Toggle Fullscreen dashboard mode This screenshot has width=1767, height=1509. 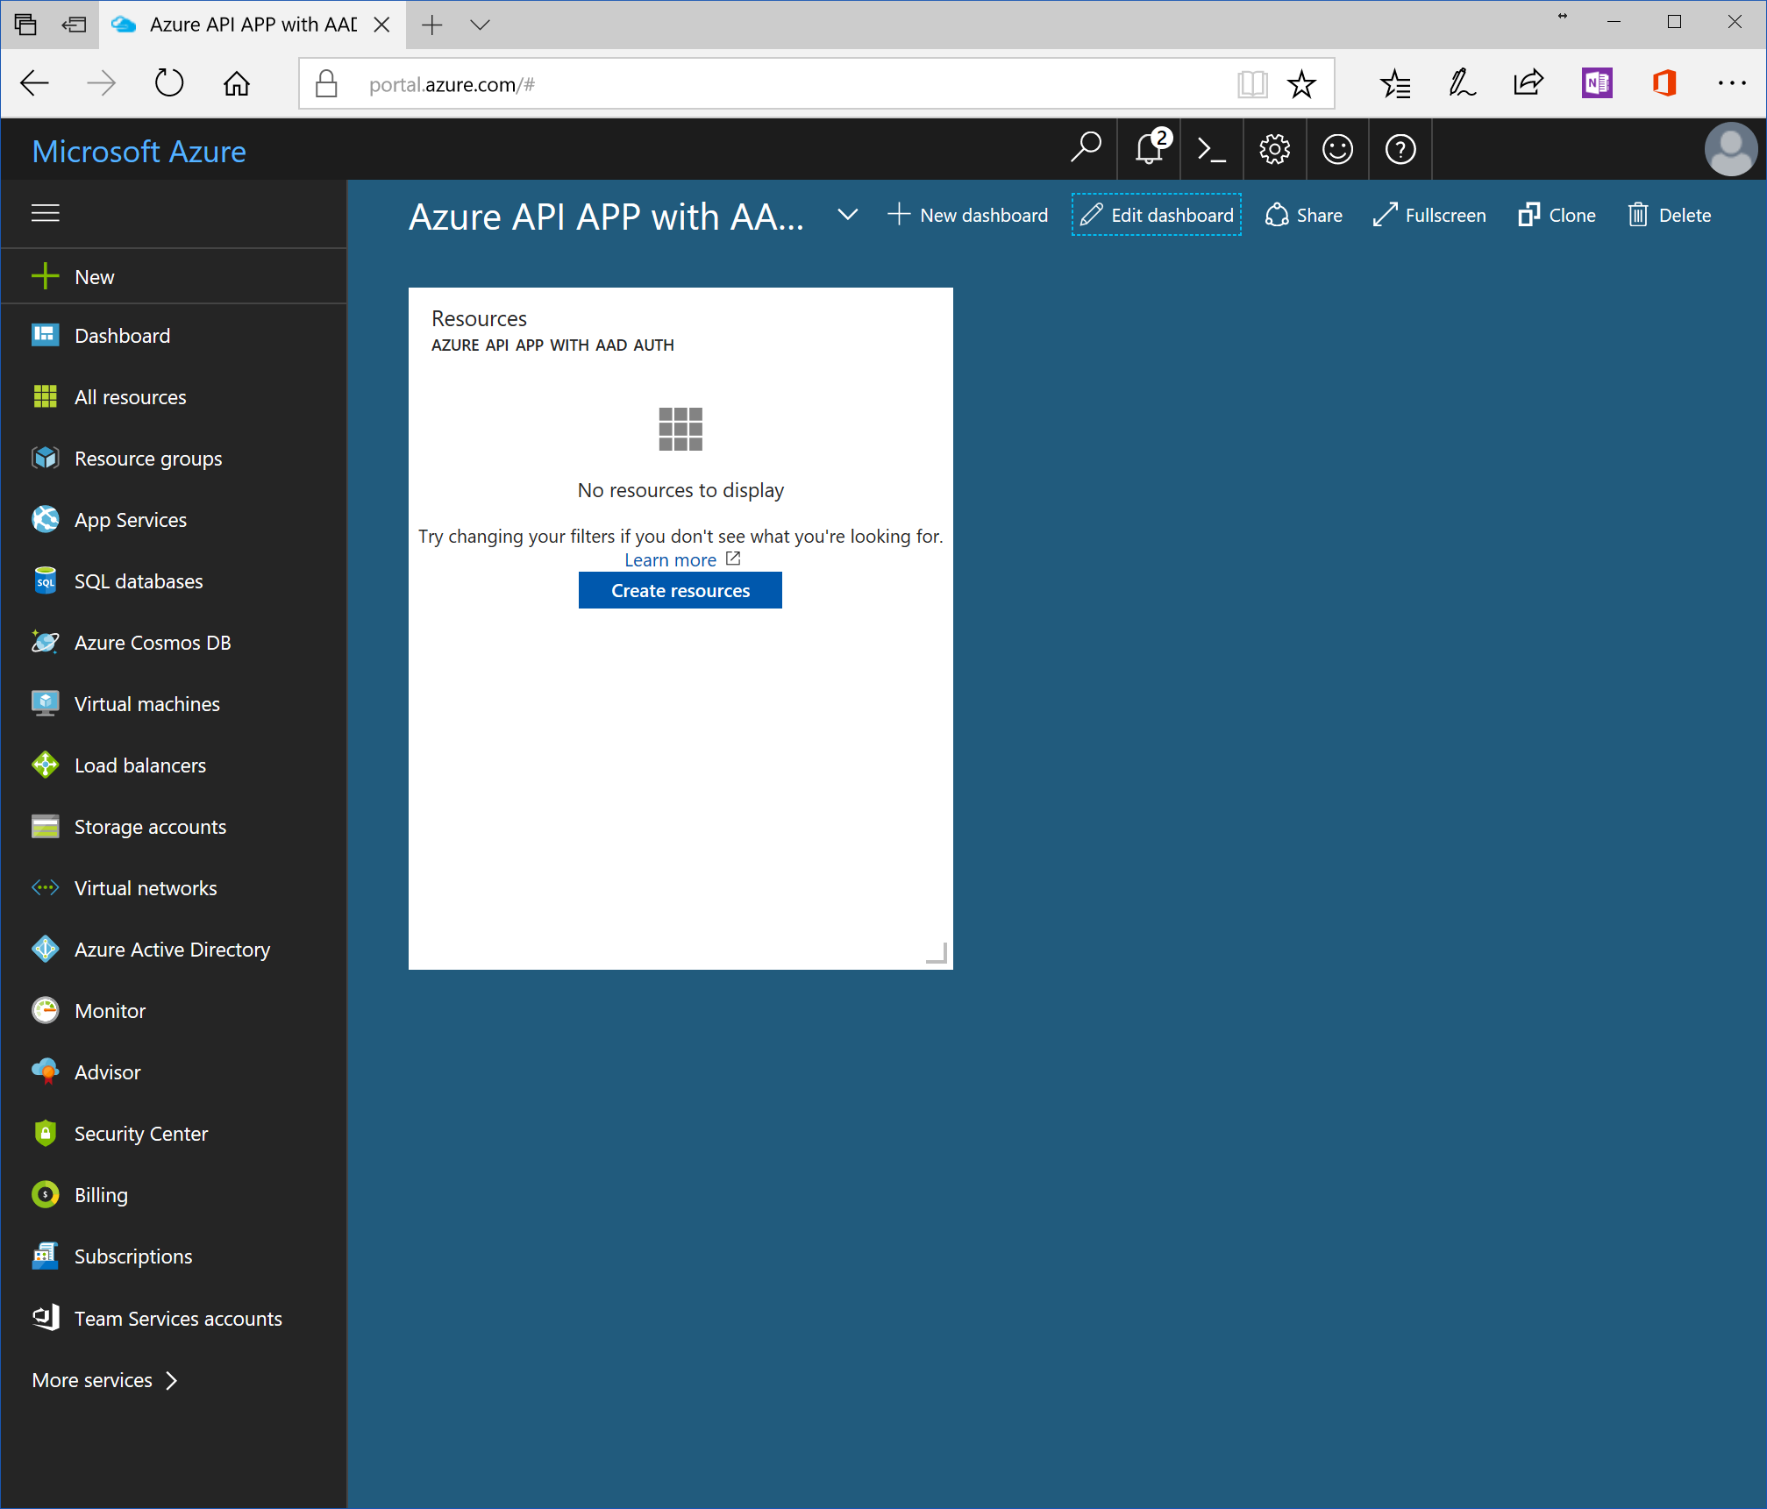coord(1429,216)
